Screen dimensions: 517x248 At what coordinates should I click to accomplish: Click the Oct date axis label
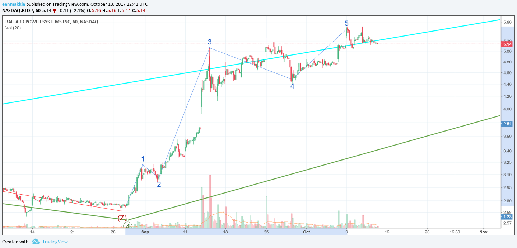click(x=306, y=232)
